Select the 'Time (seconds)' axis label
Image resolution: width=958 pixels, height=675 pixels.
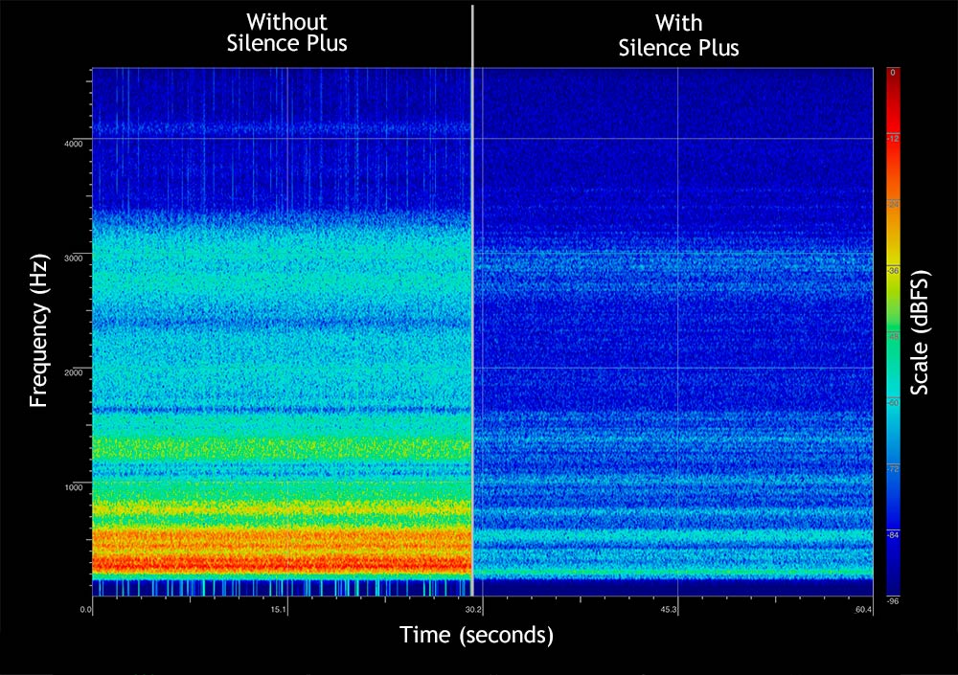(x=476, y=635)
